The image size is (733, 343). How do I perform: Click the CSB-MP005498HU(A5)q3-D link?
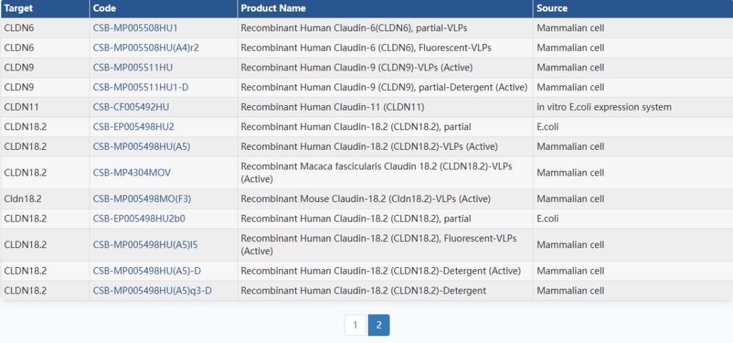pos(152,291)
